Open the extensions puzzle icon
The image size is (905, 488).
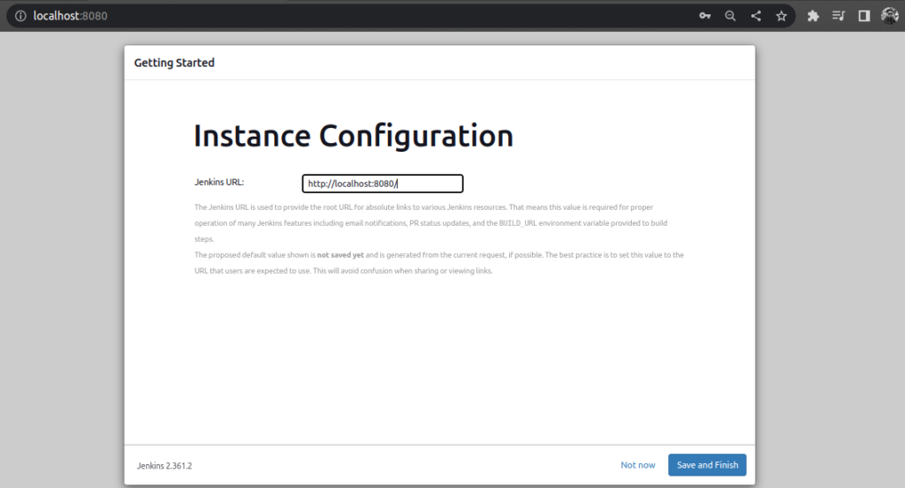tap(813, 16)
